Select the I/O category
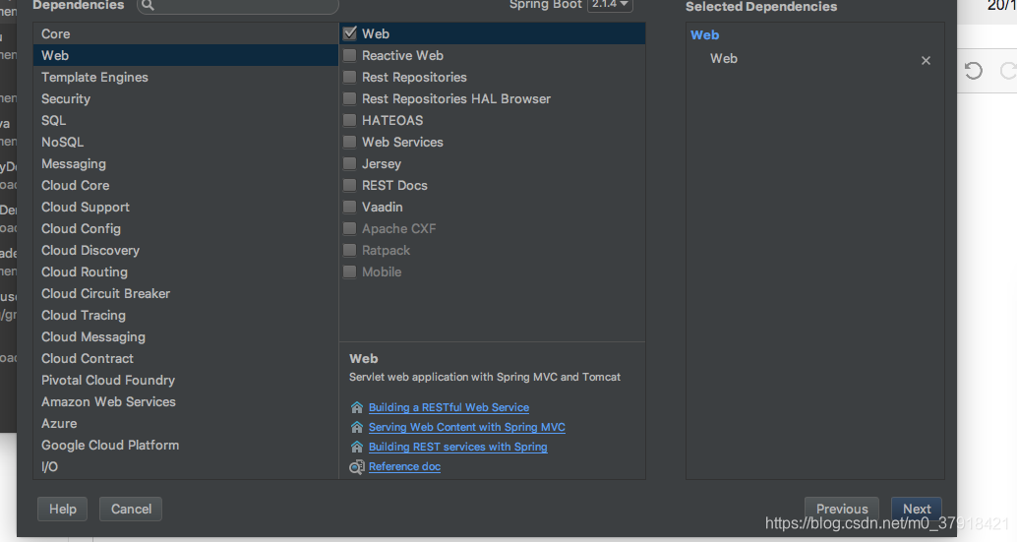The width and height of the screenshot is (1017, 542). pos(186,467)
